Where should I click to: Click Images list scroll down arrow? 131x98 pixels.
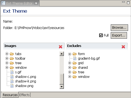coord(62,87)
